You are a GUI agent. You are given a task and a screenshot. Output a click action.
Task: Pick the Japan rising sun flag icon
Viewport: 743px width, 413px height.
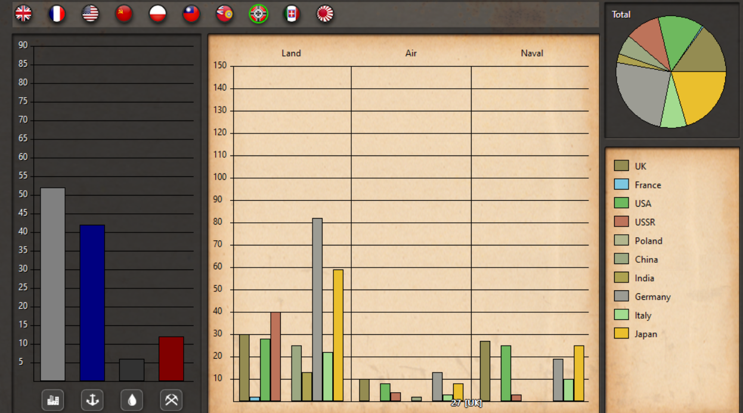(x=325, y=14)
